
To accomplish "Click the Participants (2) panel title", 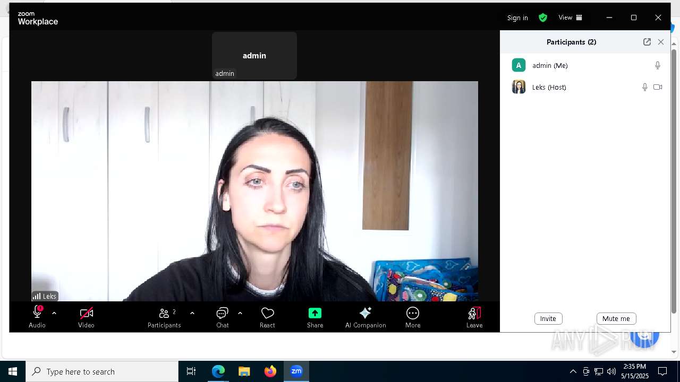I will [x=571, y=42].
